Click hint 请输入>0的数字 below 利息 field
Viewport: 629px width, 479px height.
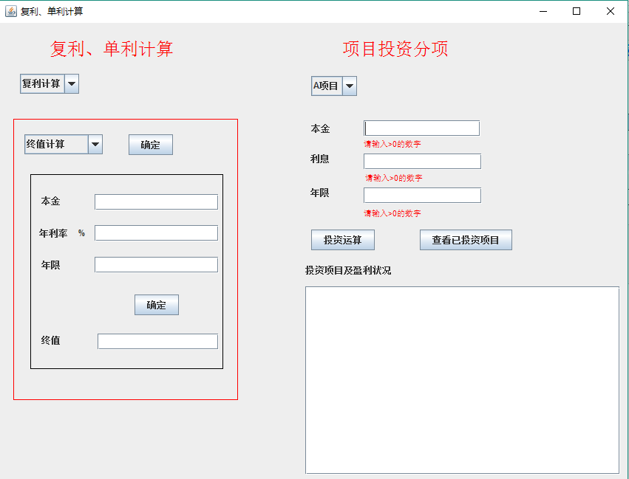pos(394,178)
